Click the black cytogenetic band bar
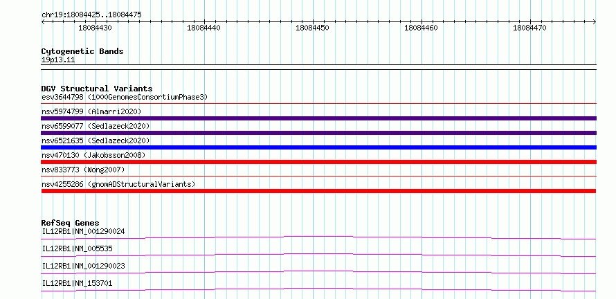 click(319, 67)
